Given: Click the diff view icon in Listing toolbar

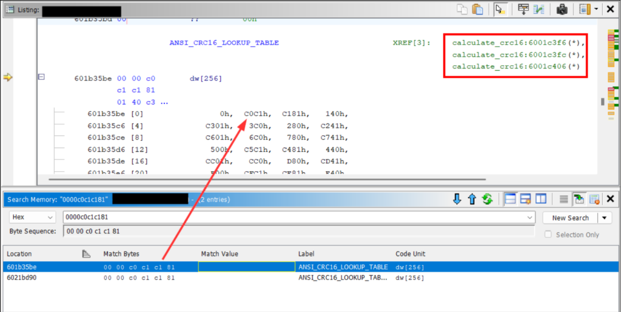Looking at the screenshot, I should click(539, 10).
